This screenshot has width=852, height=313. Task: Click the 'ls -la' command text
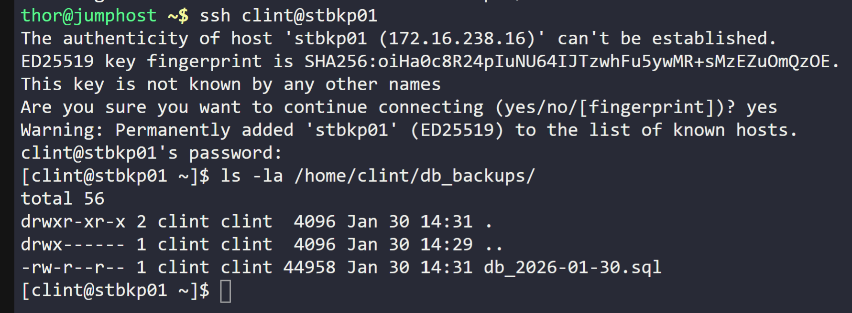pos(251,176)
